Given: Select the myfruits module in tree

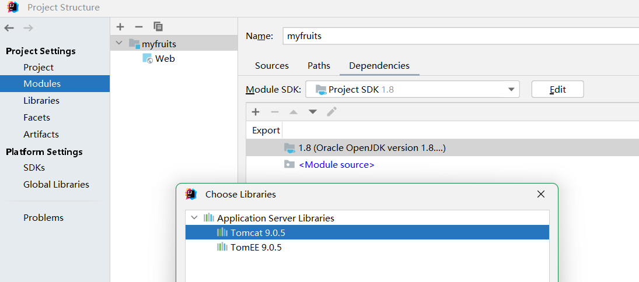Looking at the screenshot, I should [x=174, y=43].
